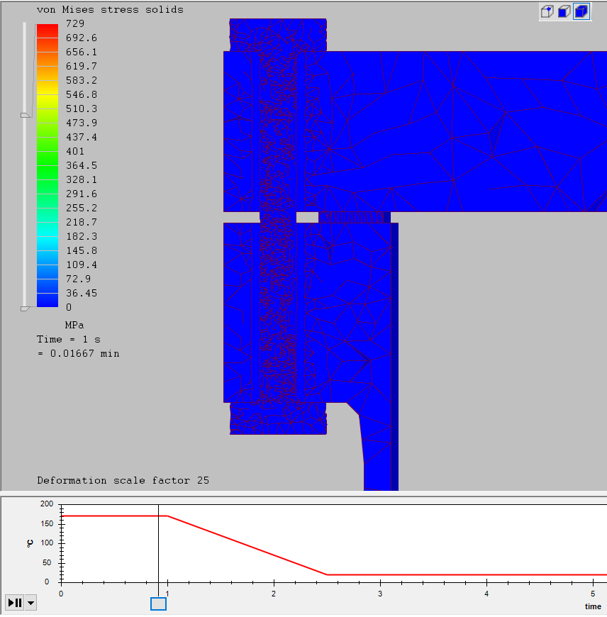Click the time slider handle below the graph
The width and height of the screenshot is (607, 617).
[159, 604]
